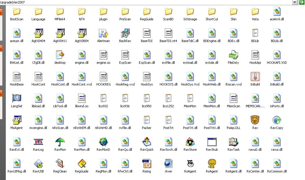Select the RavCopy green arrow icon
Image resolution: width=305 pixels, height=180 pixels.
[277, 120]
